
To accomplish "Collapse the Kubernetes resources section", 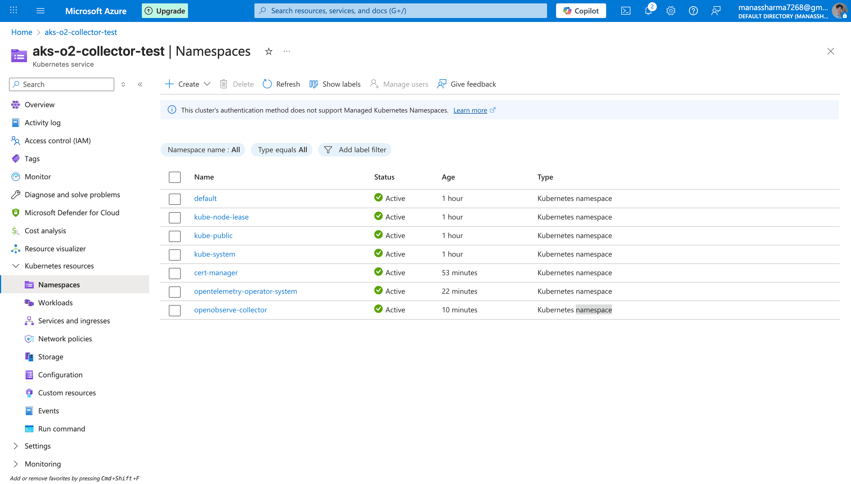I will (16, 266).
